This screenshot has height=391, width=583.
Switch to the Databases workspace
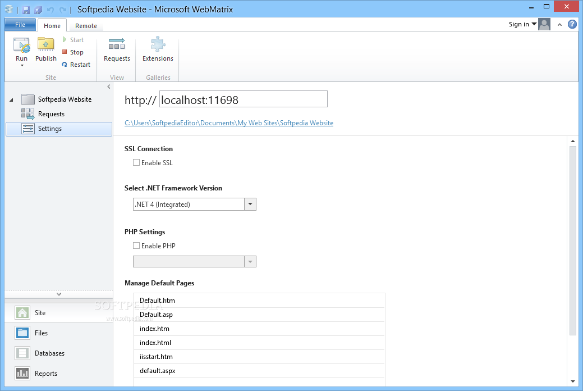[x=59, y=353]
